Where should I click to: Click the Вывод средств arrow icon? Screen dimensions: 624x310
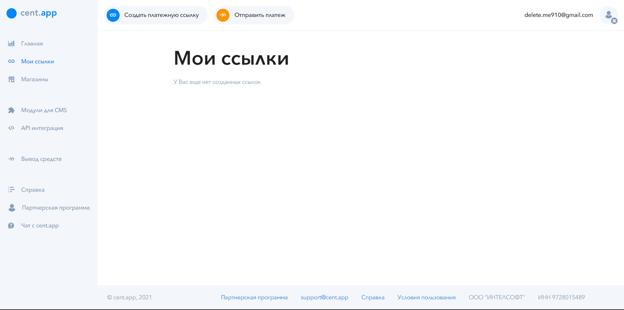coord(11,159)
